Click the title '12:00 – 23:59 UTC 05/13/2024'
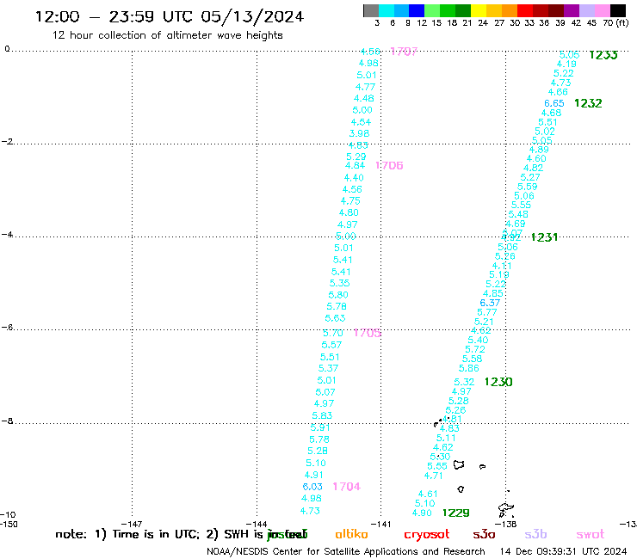Screen dimensions: 637x559 (x=170, y=16)
